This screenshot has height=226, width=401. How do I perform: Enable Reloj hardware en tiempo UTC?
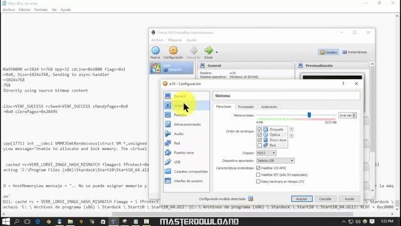[258, 181]
